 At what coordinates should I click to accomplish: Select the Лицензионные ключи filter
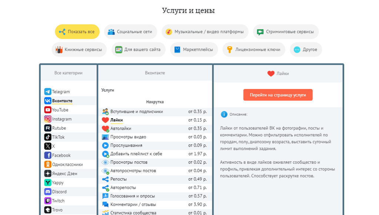pyautogui.click(x=254, y=50)
